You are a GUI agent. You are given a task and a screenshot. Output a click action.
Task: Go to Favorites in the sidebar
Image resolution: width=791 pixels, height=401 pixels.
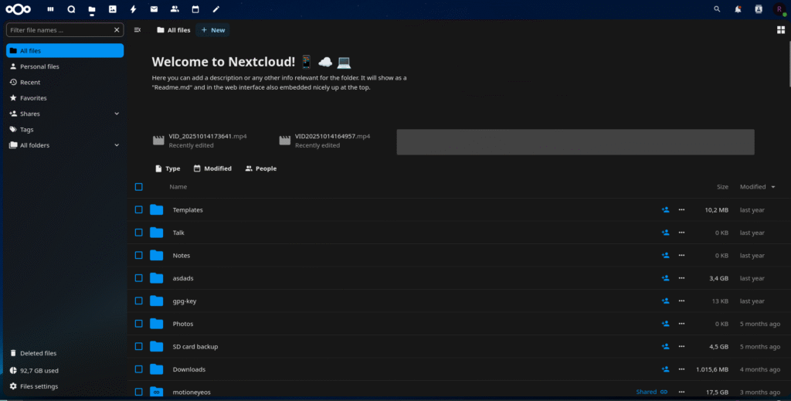click(x=33, y=98)
